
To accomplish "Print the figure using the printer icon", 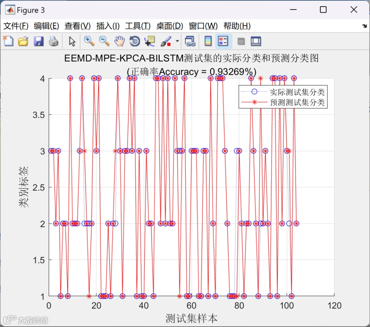I will click(53, 41).
